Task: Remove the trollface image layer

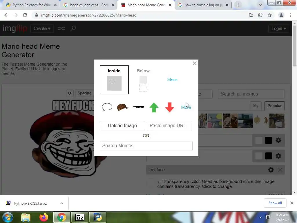Action: (280, 170)
